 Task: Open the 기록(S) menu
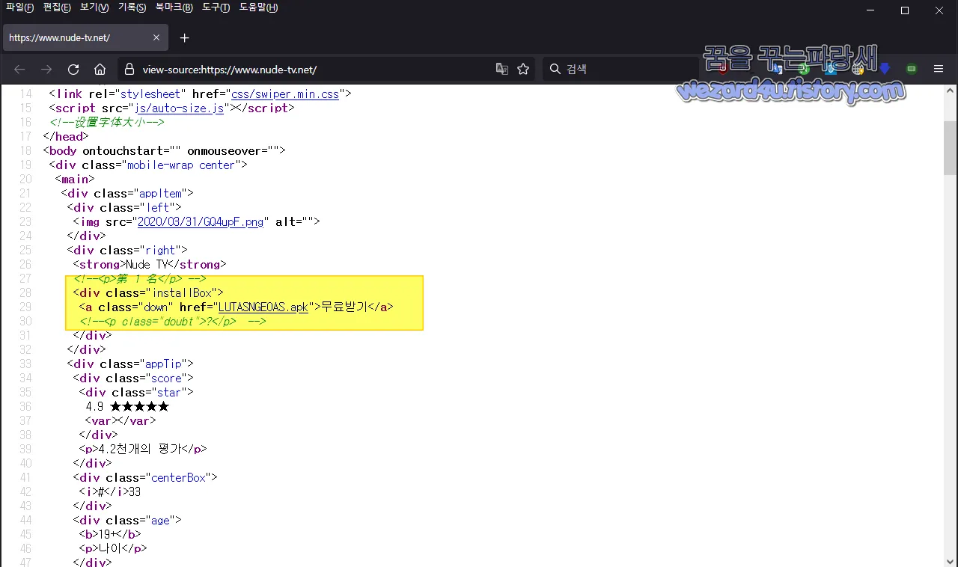pos(132,7)
